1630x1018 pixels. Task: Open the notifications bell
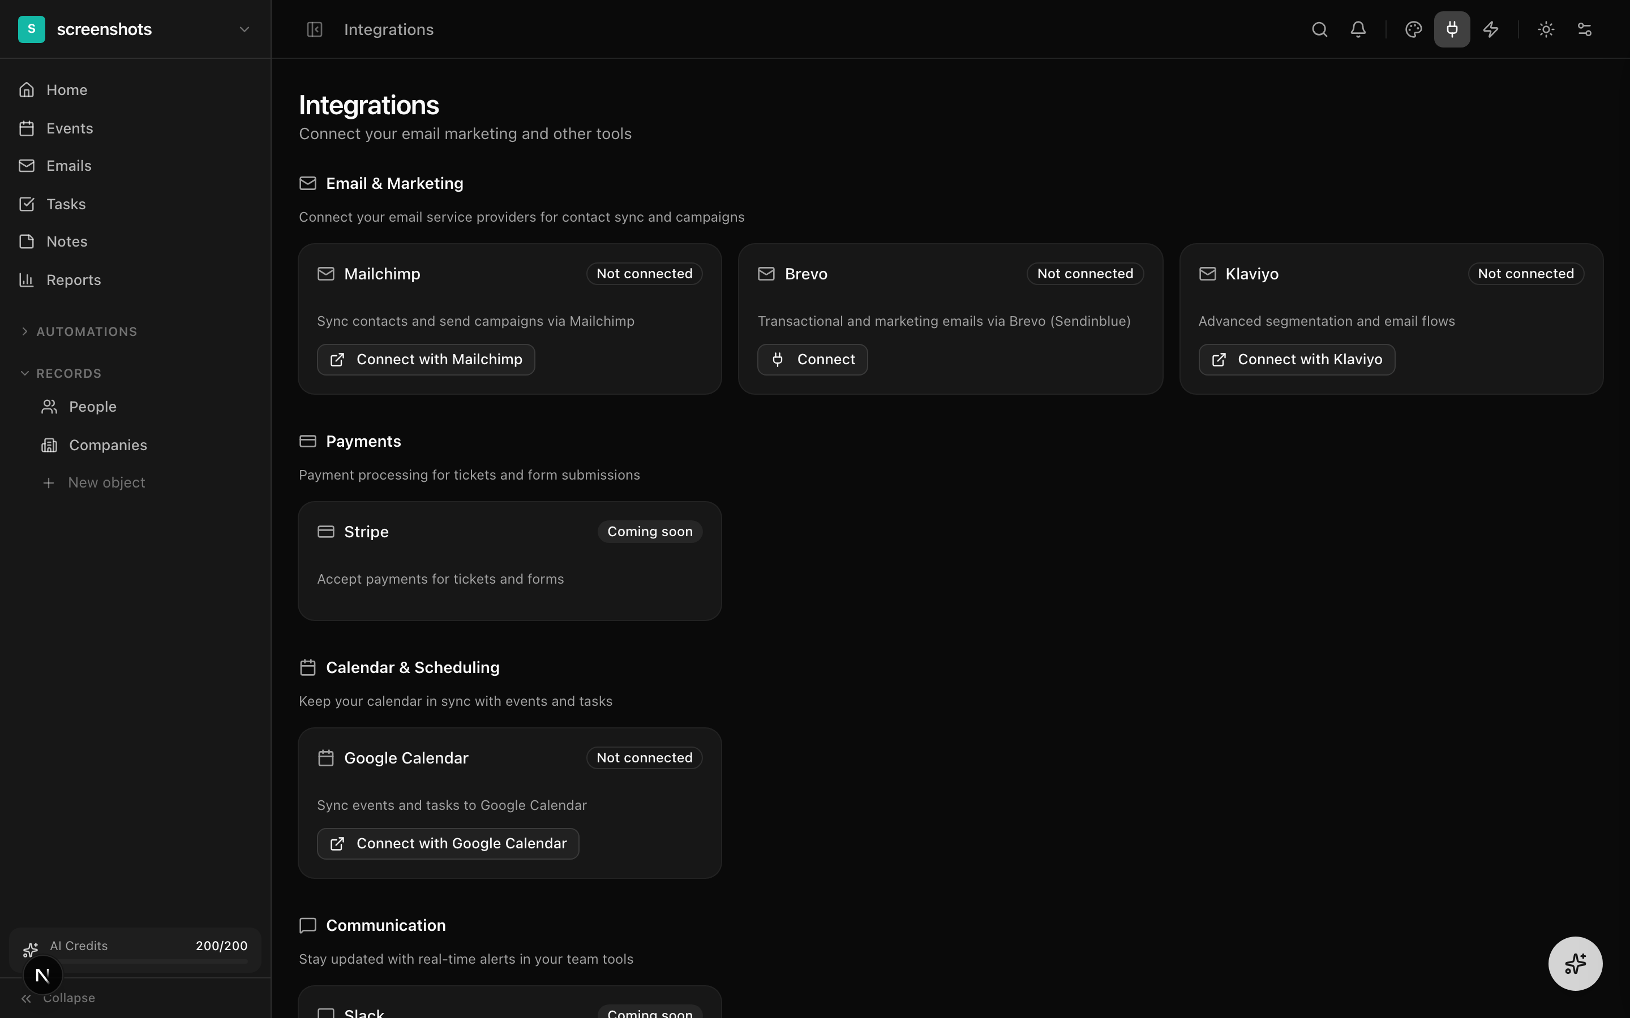pyautogui.click(x=1358, y=29)
